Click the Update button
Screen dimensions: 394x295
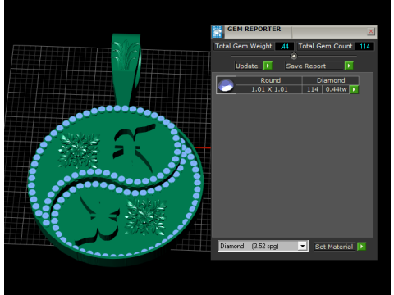(247, 66)
